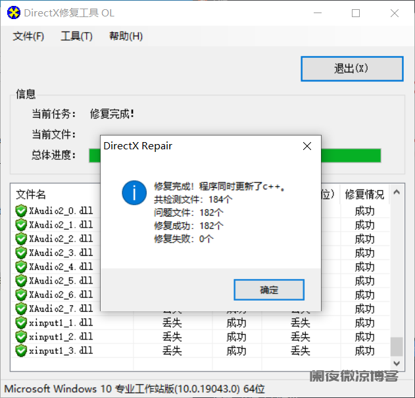Click the blue info icon in dialog

(134, 193)
